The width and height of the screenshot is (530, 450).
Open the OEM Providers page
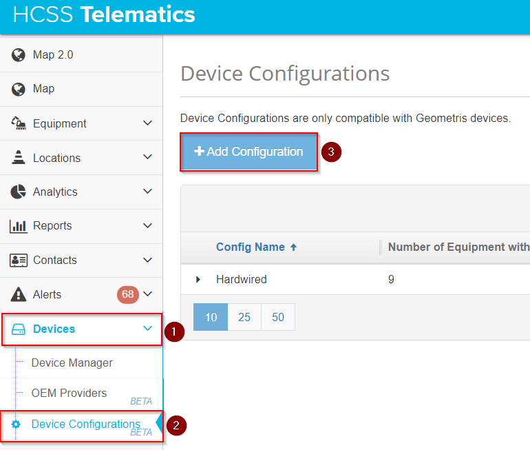pyautogui.click(x=69, y=393)
